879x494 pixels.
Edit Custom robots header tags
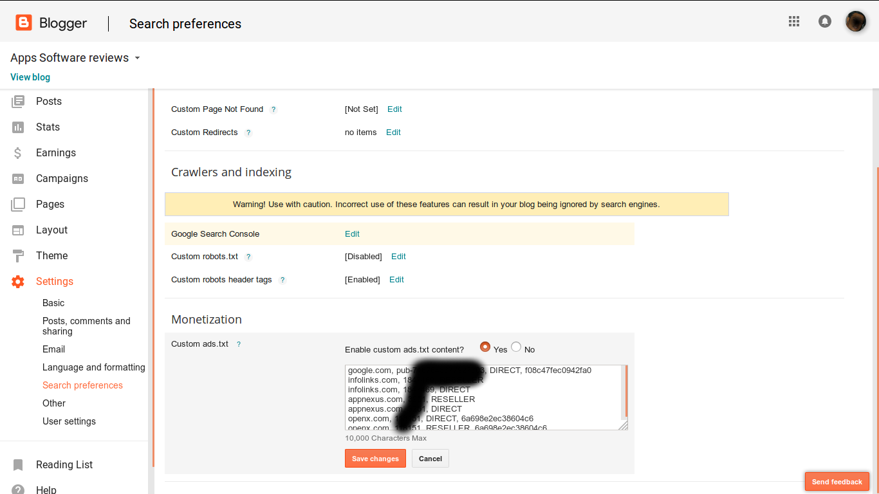pyautogui.click(x=396, y=280)
